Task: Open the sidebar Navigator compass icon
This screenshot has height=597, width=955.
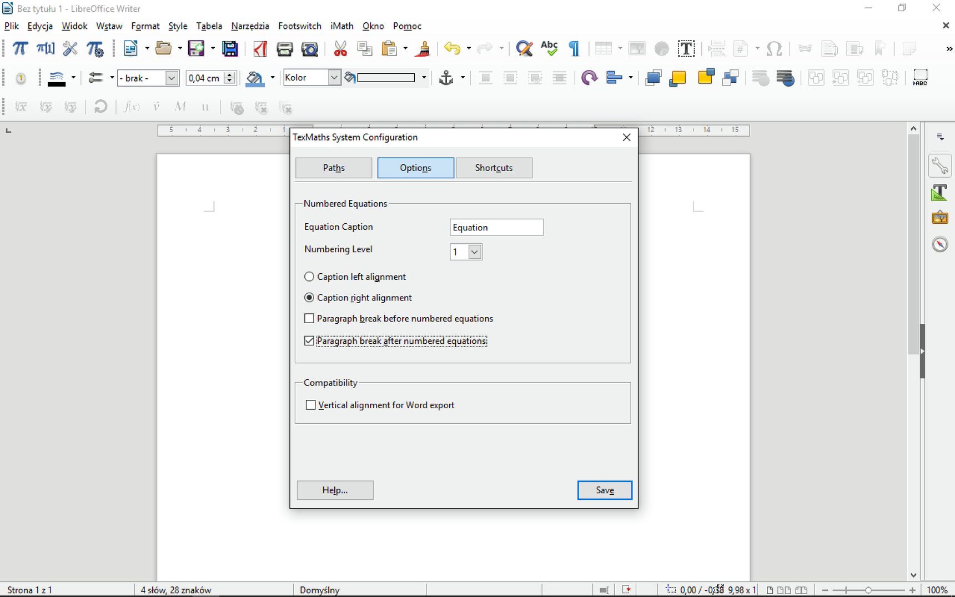Action: (939, 244)
